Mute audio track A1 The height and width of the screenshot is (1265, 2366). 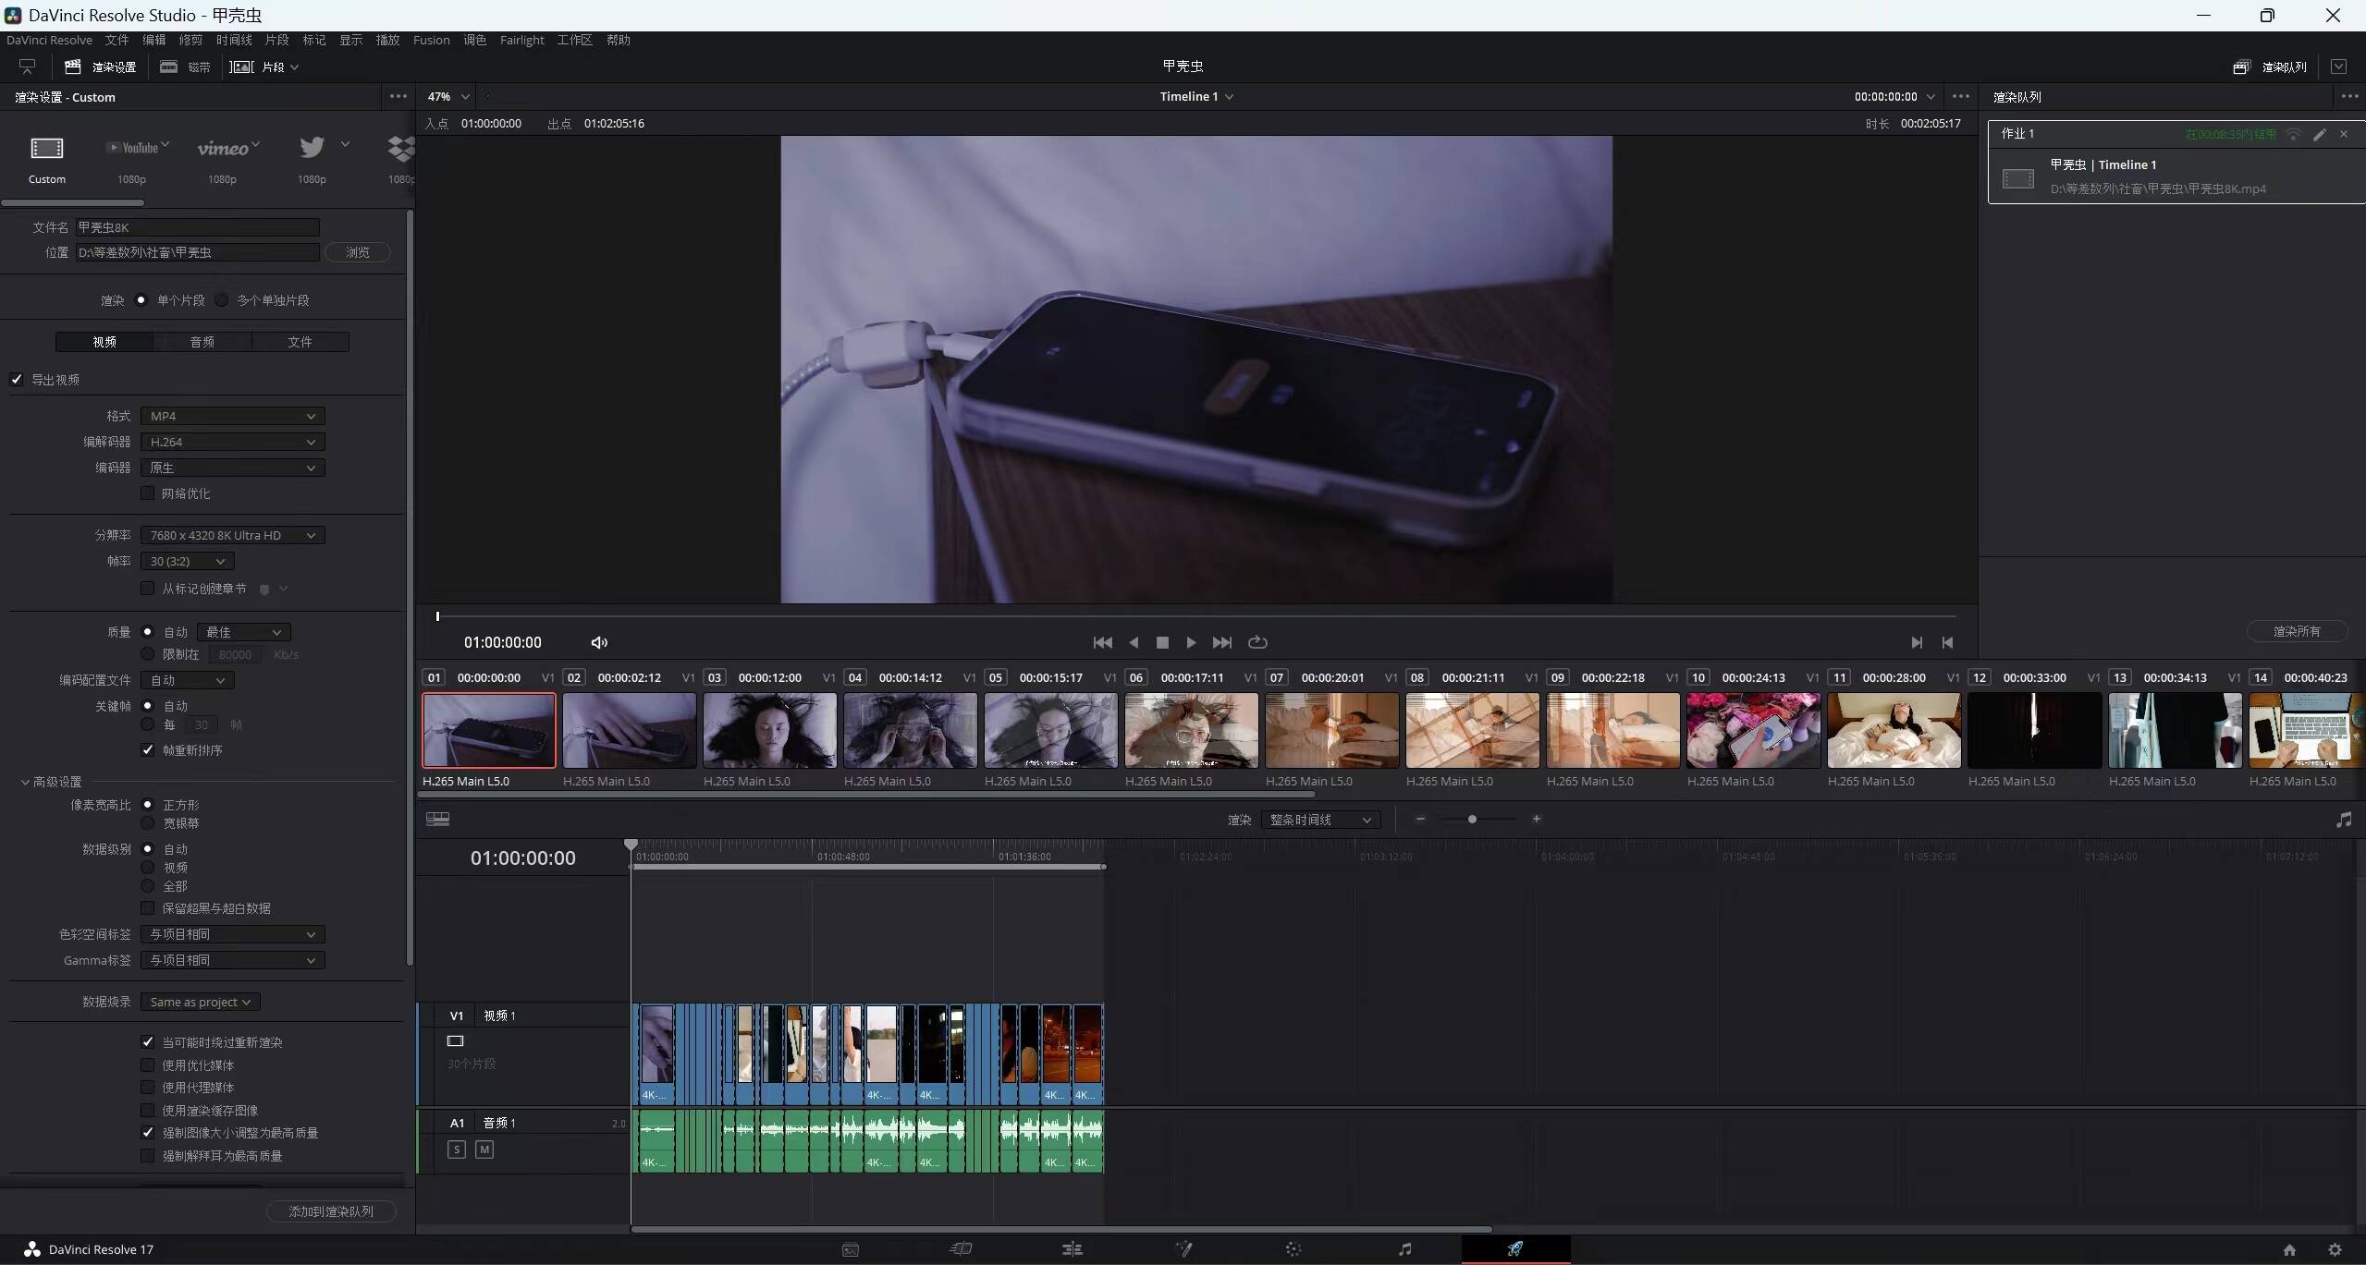coord(484,1149)
